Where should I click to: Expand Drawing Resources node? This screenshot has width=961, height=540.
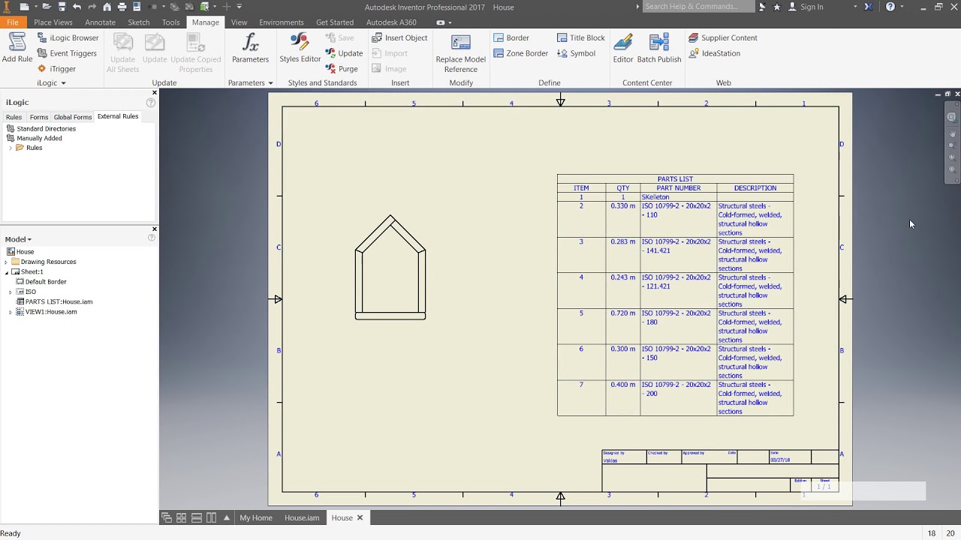[6, 262]
